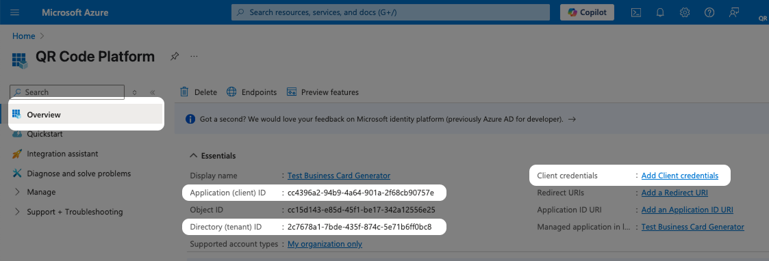The width and height of the screenshot is (769, 261).
Task: Open the help question mark icon
Action: click(709, 13)
